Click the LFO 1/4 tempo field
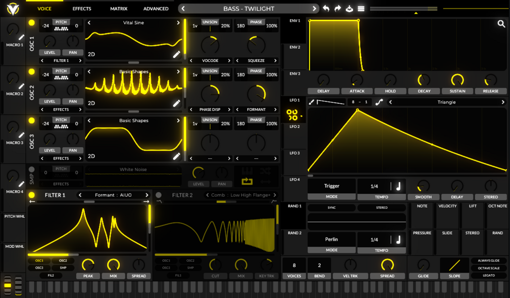510x298 pixels. tap(375, 186)
